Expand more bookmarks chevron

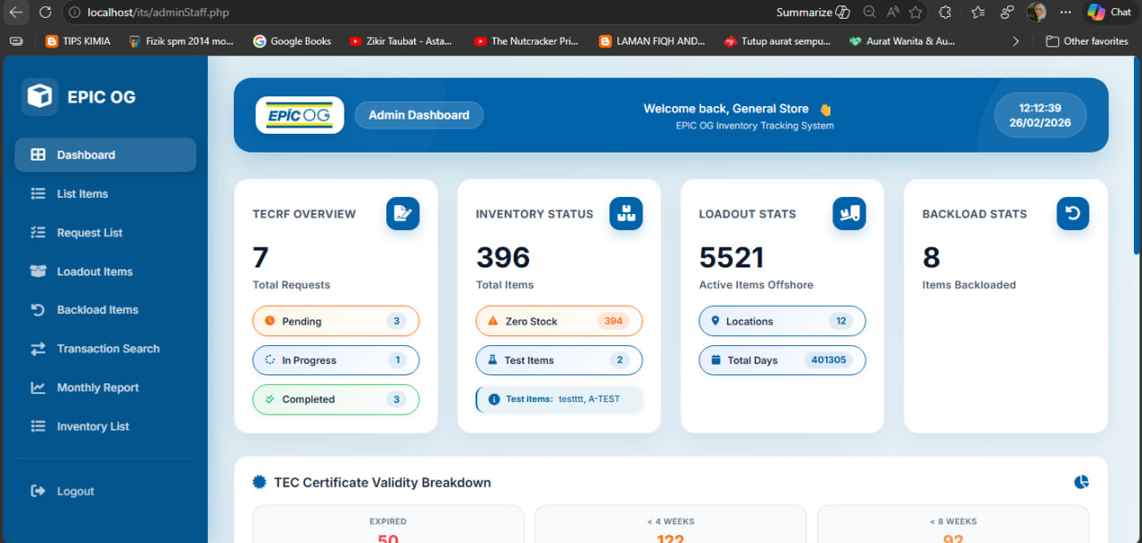point(1015,41)
